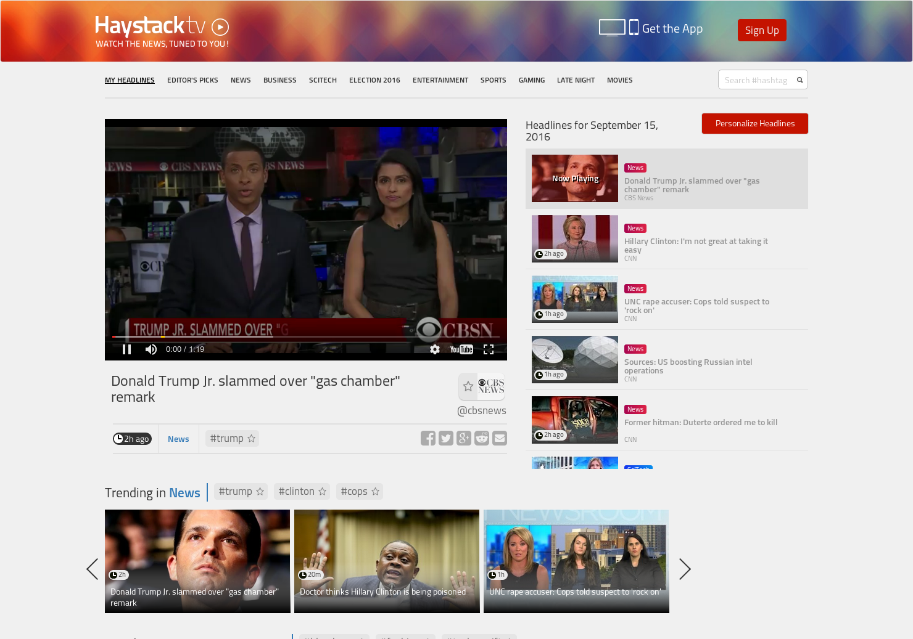The image size is (913, 639).
Task: Open Personalize Headlines
Action: [754, 123]
